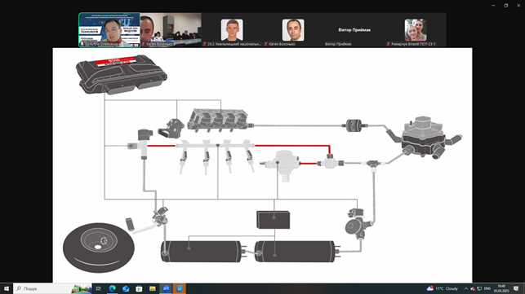Click the network icon in tray
This screenshot has width=525, height=294.
coord(479,288)
